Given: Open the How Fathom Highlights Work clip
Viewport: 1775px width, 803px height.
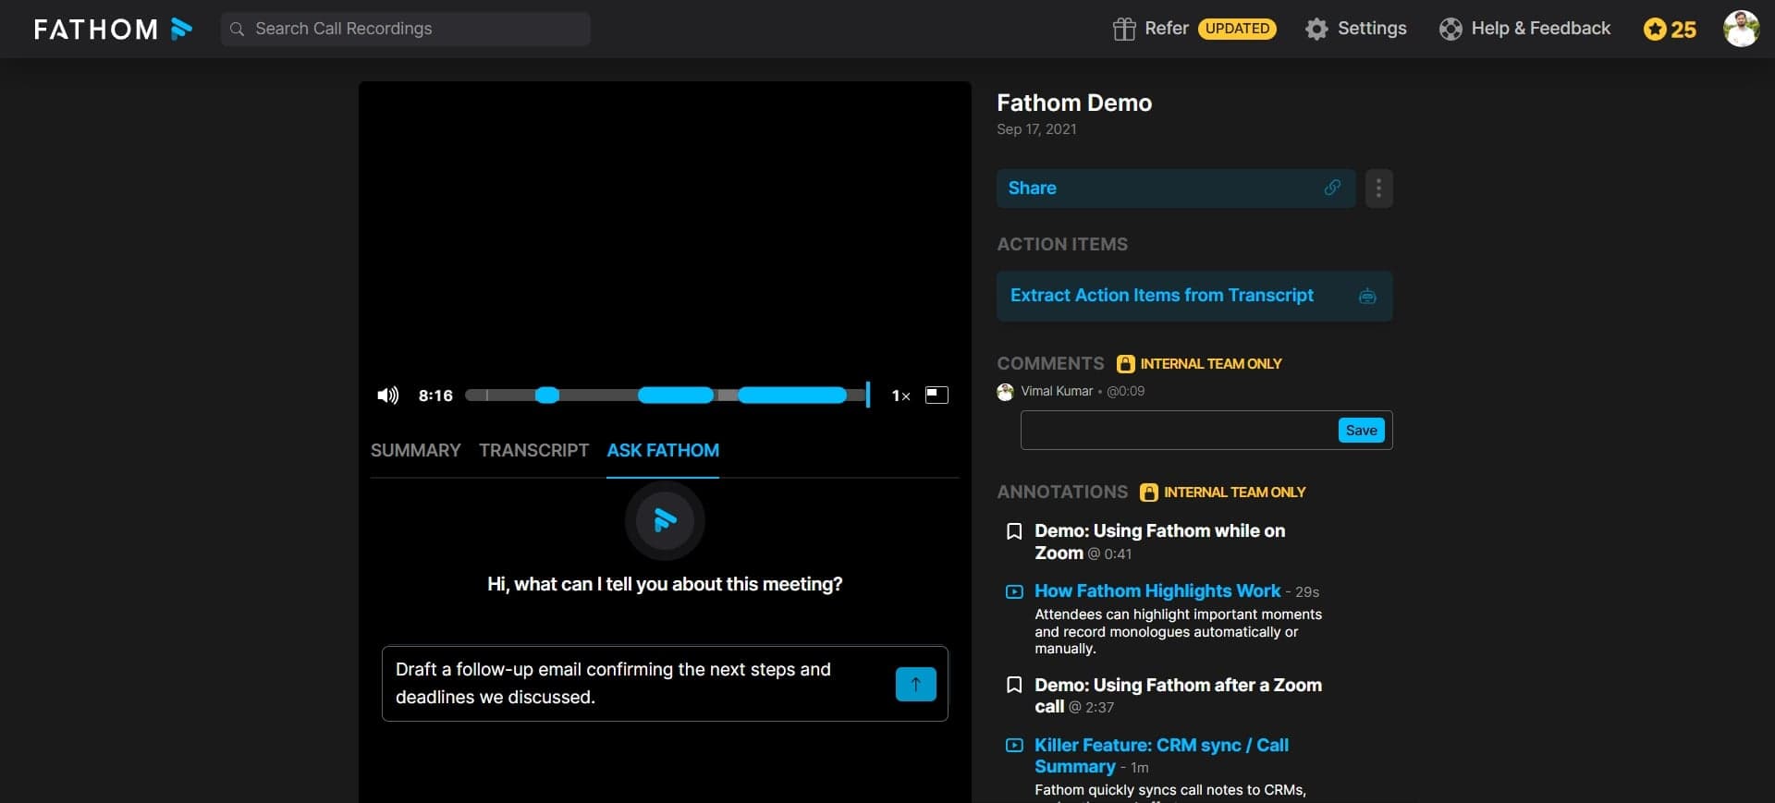Looking at the screenshot, I should click(1157, 590).
